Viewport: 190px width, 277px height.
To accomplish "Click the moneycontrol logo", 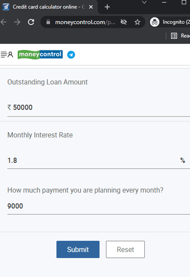I will [40, 54].
